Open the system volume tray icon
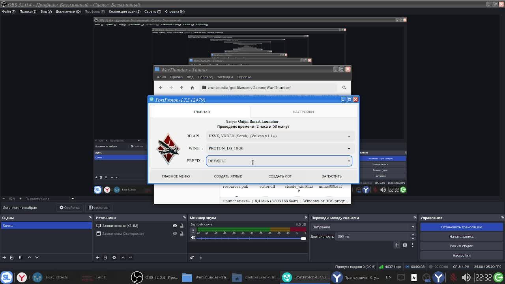This screenshot has width=505, height=284. tap(466, 277)
